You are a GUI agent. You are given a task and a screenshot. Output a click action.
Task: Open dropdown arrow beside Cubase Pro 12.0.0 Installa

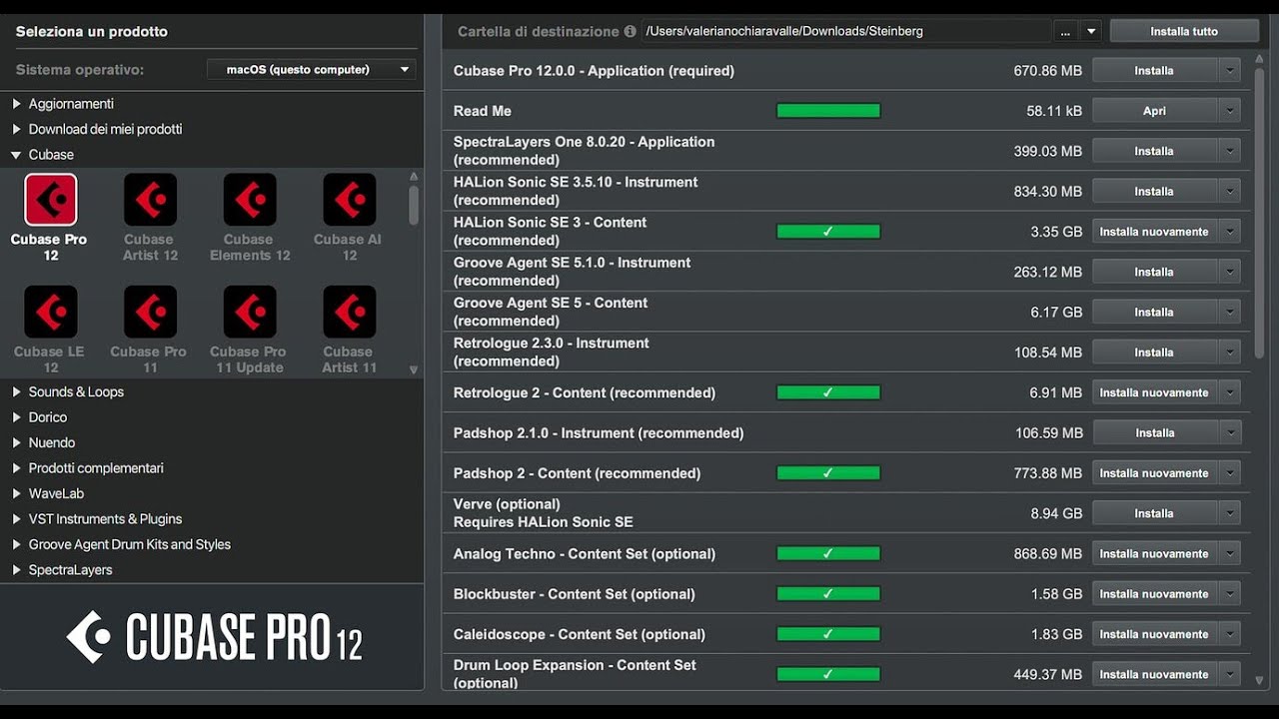coord(1230,71)
